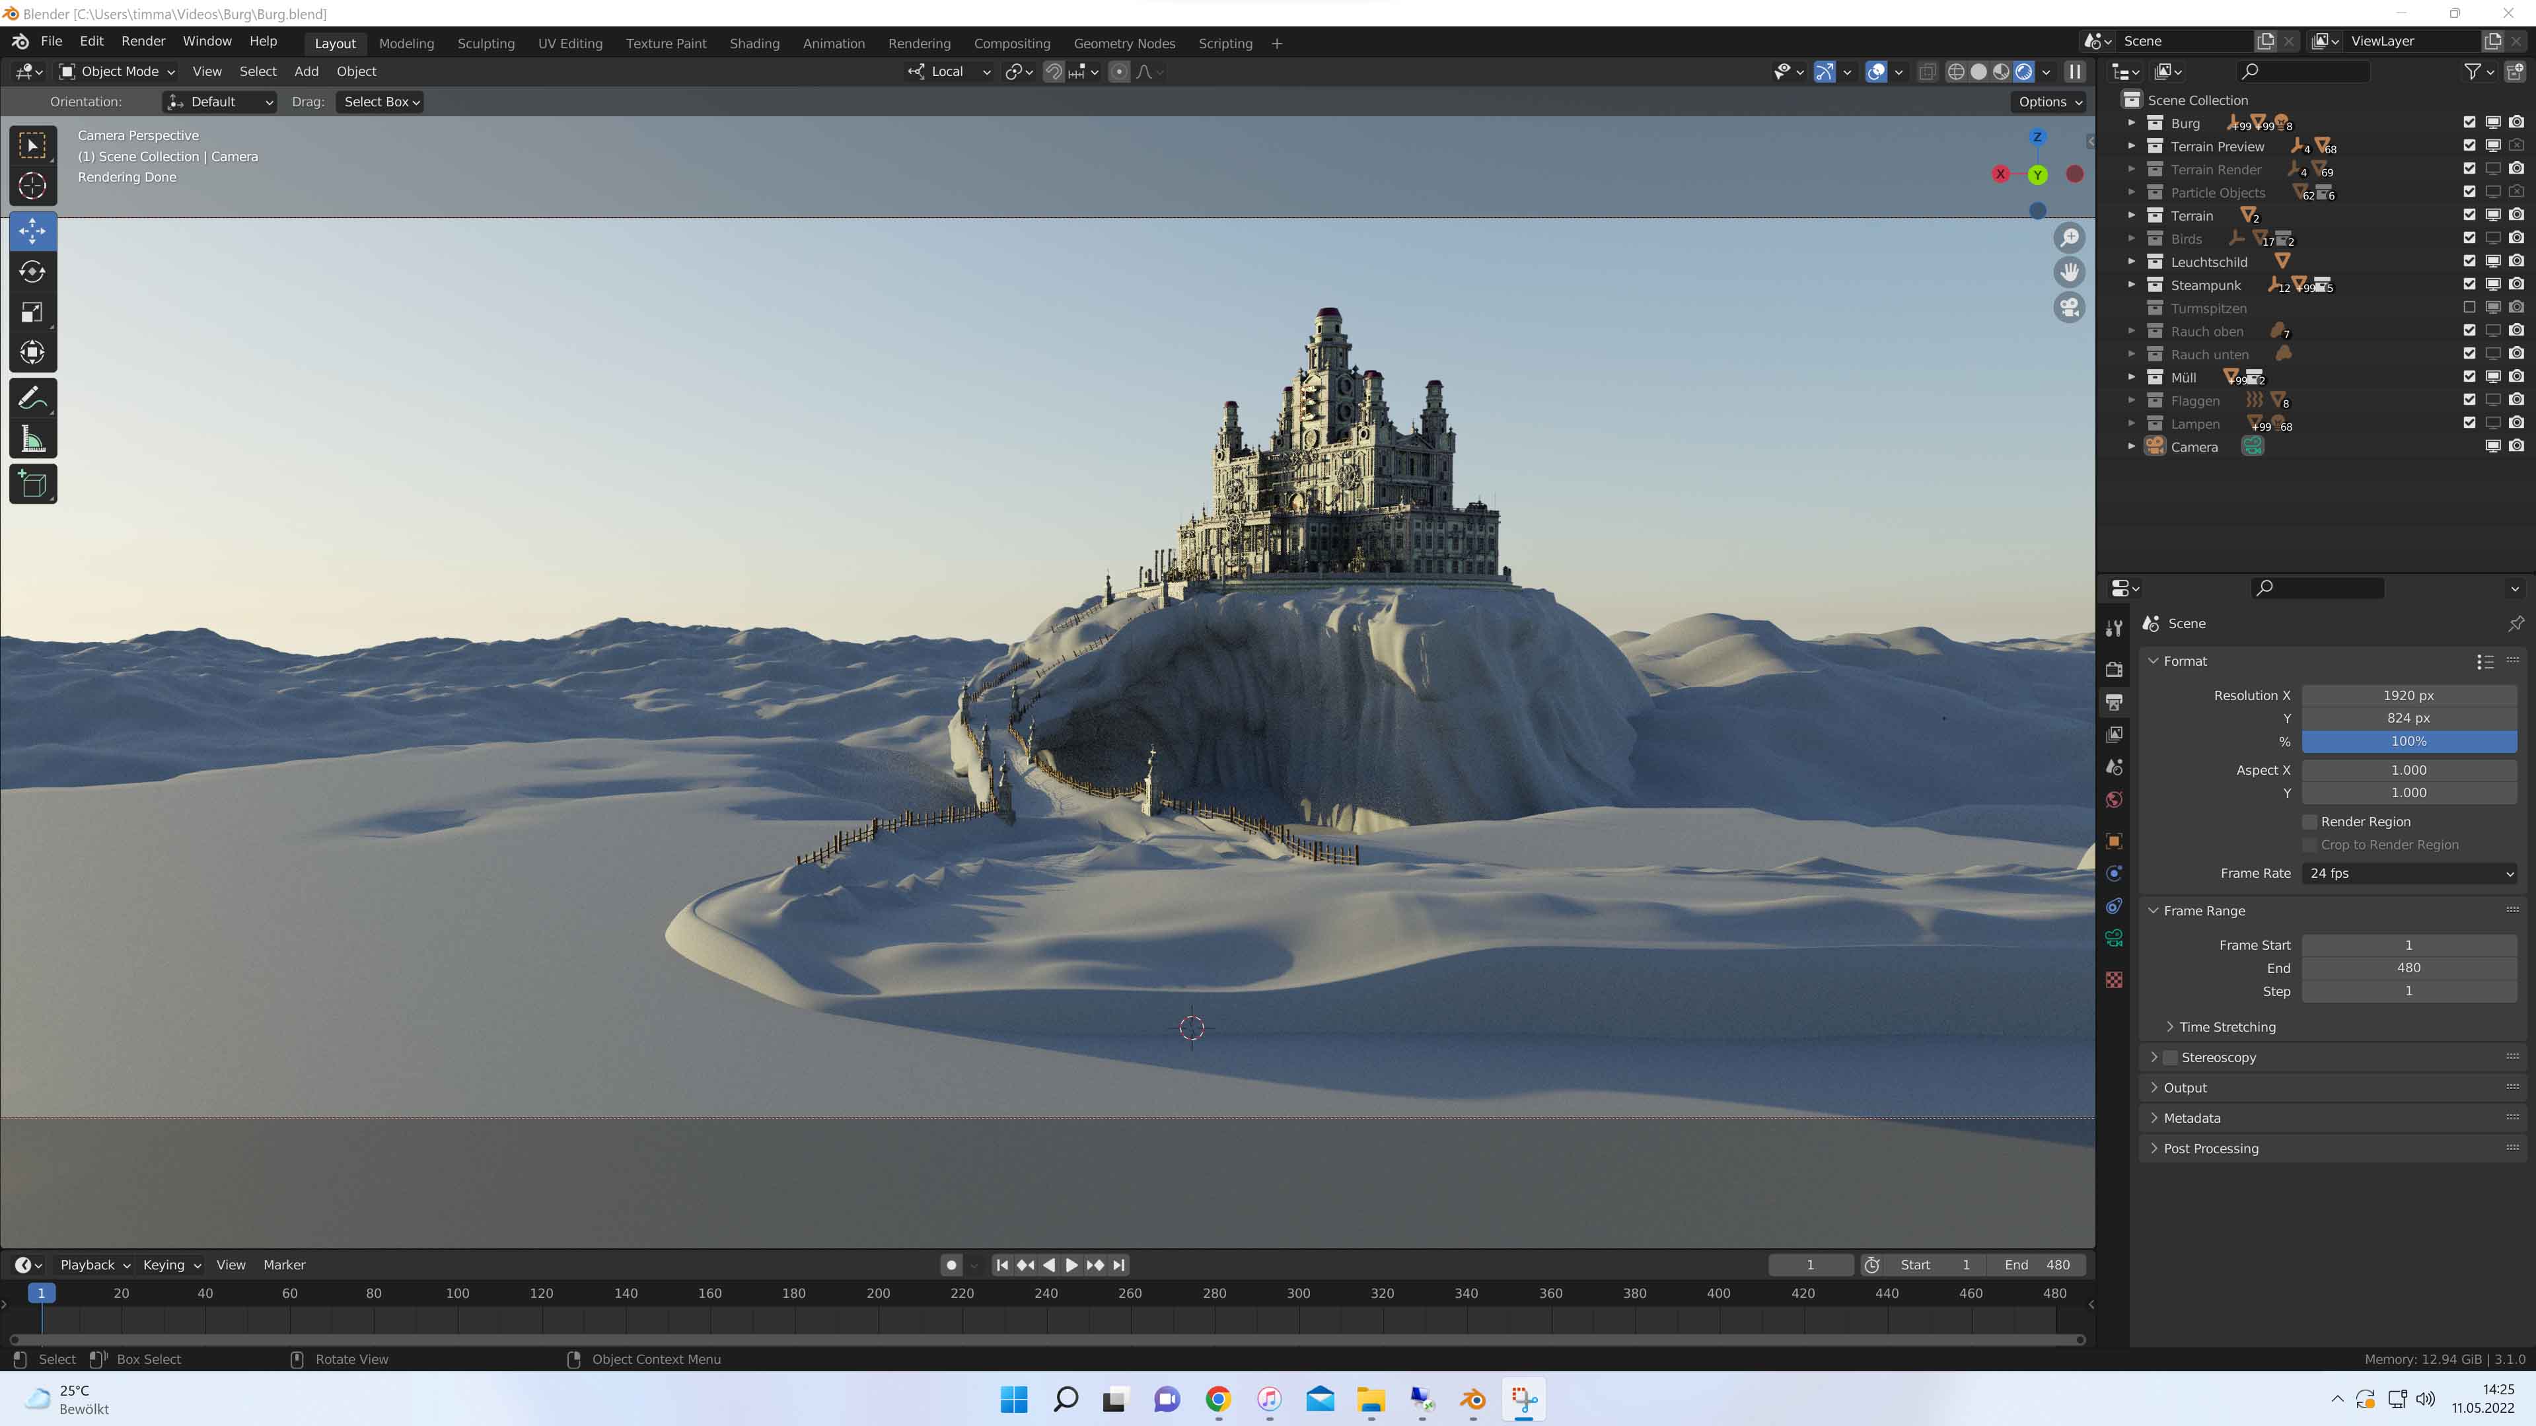Toggle camera view icon in viewport

click(x=2070, y=307)
